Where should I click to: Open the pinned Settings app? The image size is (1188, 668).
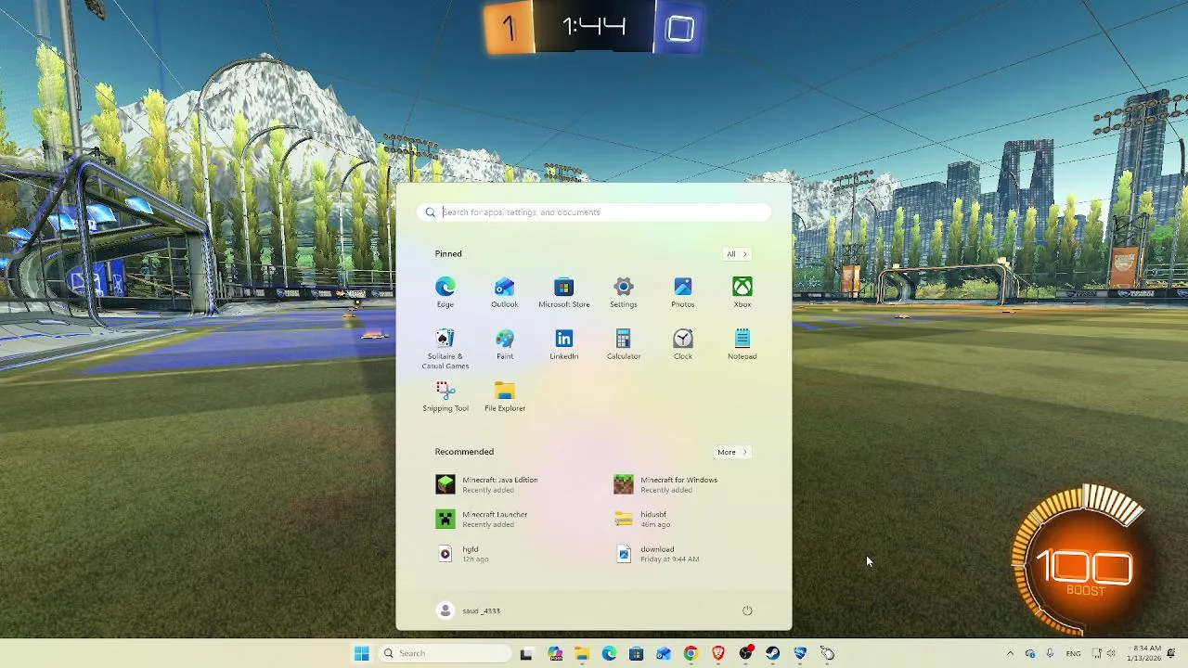(624, 292)
